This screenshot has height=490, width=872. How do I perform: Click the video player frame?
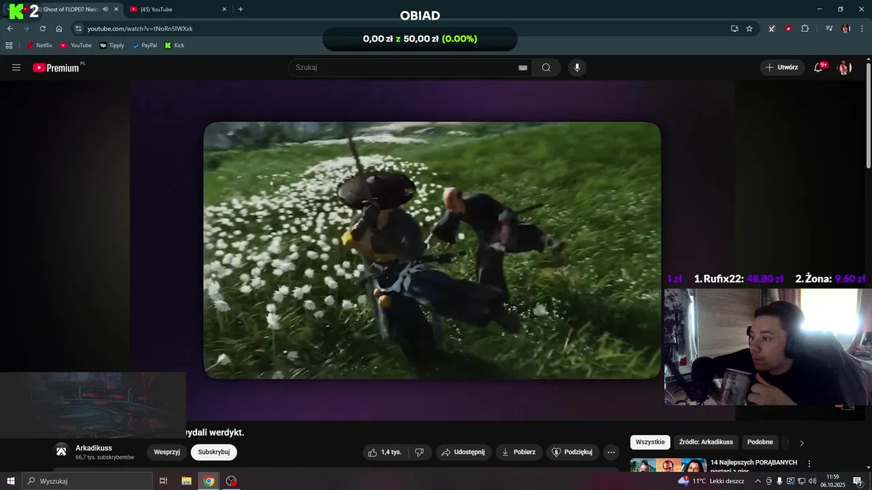tap(432, 250)
